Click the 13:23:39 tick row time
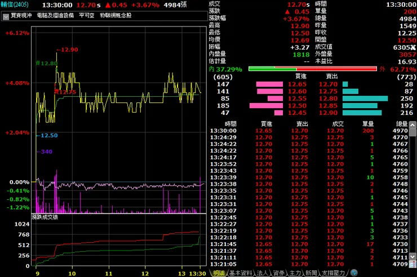Screen dimensions: 417x277 click(223, 177)
